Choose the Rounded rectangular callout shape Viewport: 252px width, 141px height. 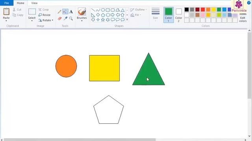(113, 20)
